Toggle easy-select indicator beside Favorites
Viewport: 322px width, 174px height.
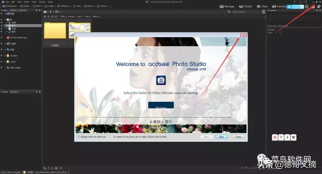click(2, 56)
